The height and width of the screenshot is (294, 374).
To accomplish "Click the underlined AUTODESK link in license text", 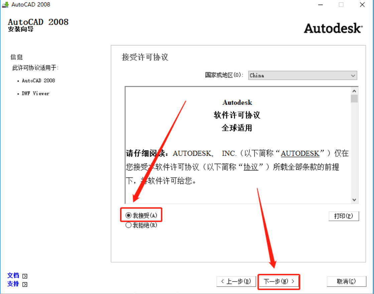I will 300,153.
